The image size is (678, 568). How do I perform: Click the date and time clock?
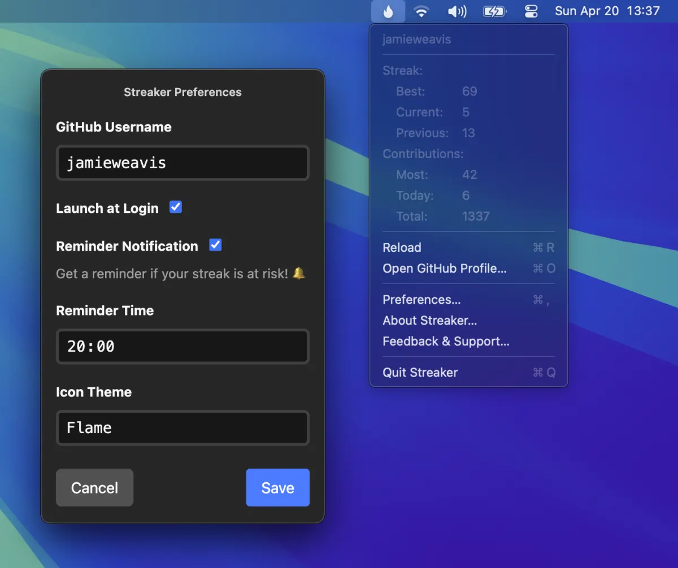coord(607,11)
